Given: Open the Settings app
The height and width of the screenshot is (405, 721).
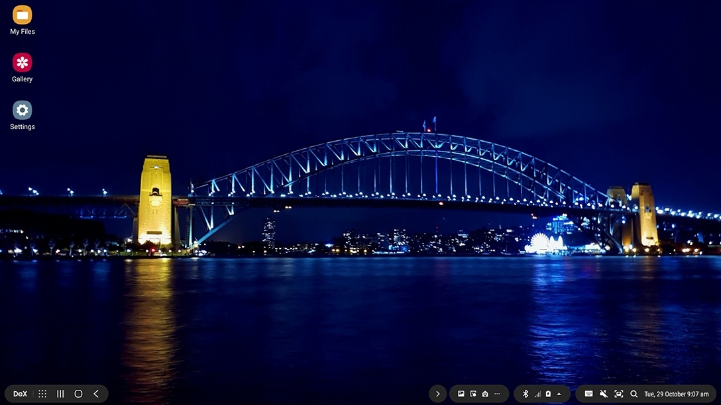Looking at the screenshot, I should 22,111.
